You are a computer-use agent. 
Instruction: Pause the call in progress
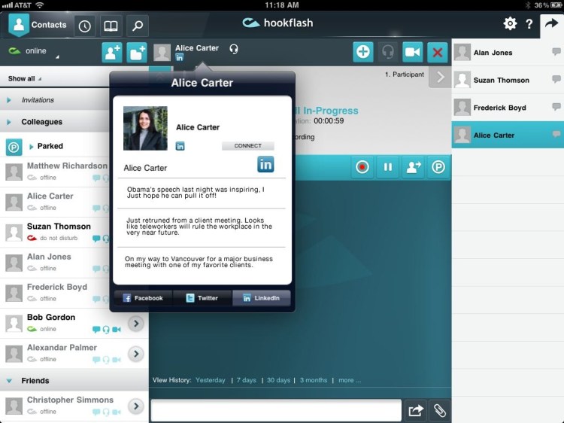point(388,167)
